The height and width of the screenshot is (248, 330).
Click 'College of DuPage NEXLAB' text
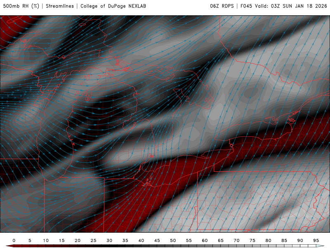tap(113, 6)
